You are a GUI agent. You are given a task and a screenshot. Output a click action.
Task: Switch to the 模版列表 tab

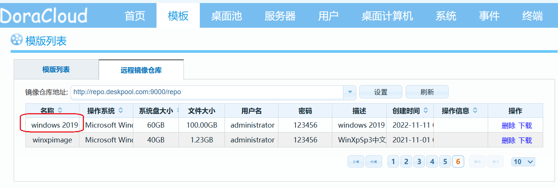(x=56, y=70)
